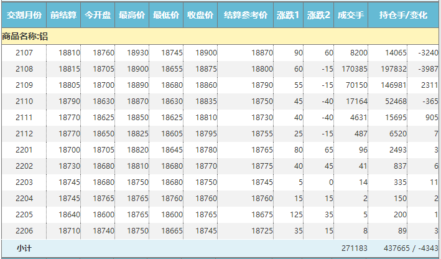The width and height of the screenshot is (441, 259).
Task: Click the 交割月份 column header
Action: pos(24,14)
